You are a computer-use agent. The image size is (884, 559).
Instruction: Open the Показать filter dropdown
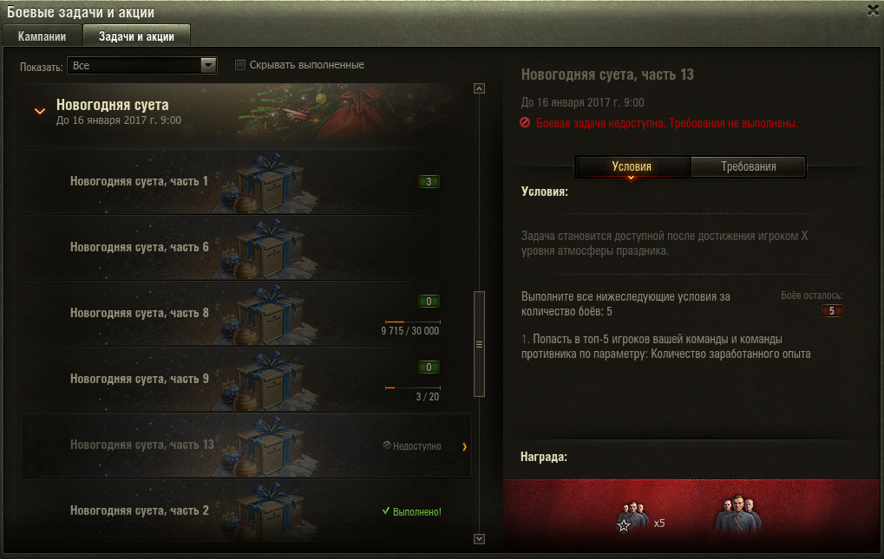click(142, 65)
